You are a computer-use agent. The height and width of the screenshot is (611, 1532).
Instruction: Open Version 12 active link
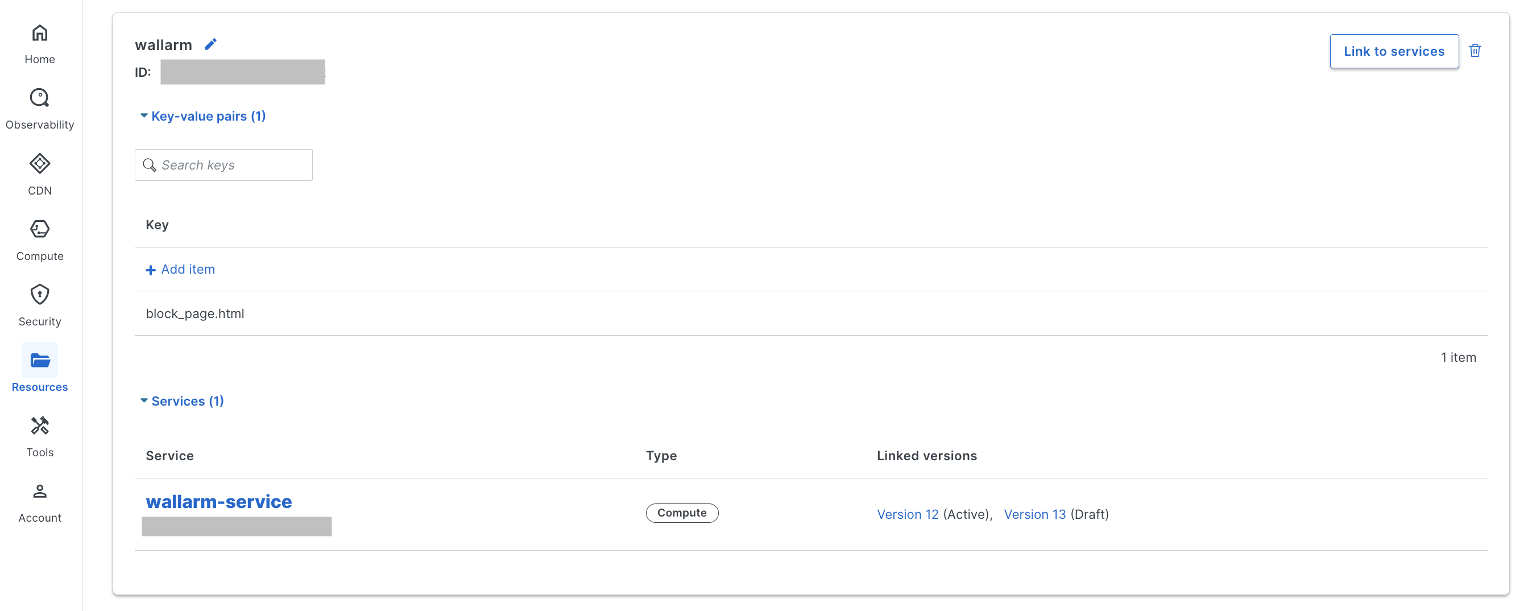[907, 514]
